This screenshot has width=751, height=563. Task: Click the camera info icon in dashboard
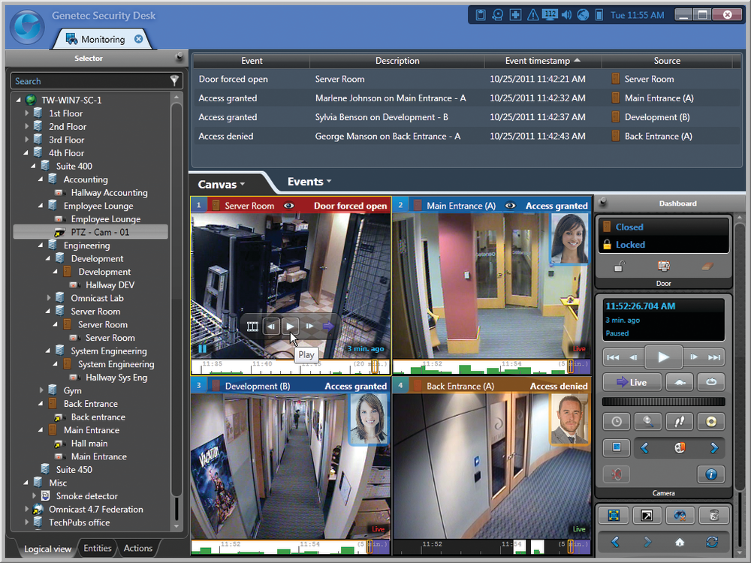coord(710,474)
